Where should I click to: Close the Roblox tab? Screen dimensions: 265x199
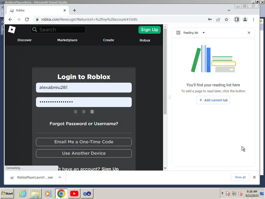tap(64, 10)
